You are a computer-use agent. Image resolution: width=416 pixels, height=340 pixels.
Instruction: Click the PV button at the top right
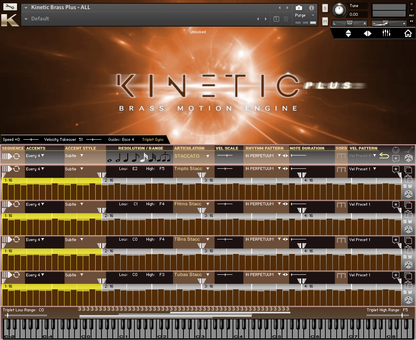click(x=411, y=21)
